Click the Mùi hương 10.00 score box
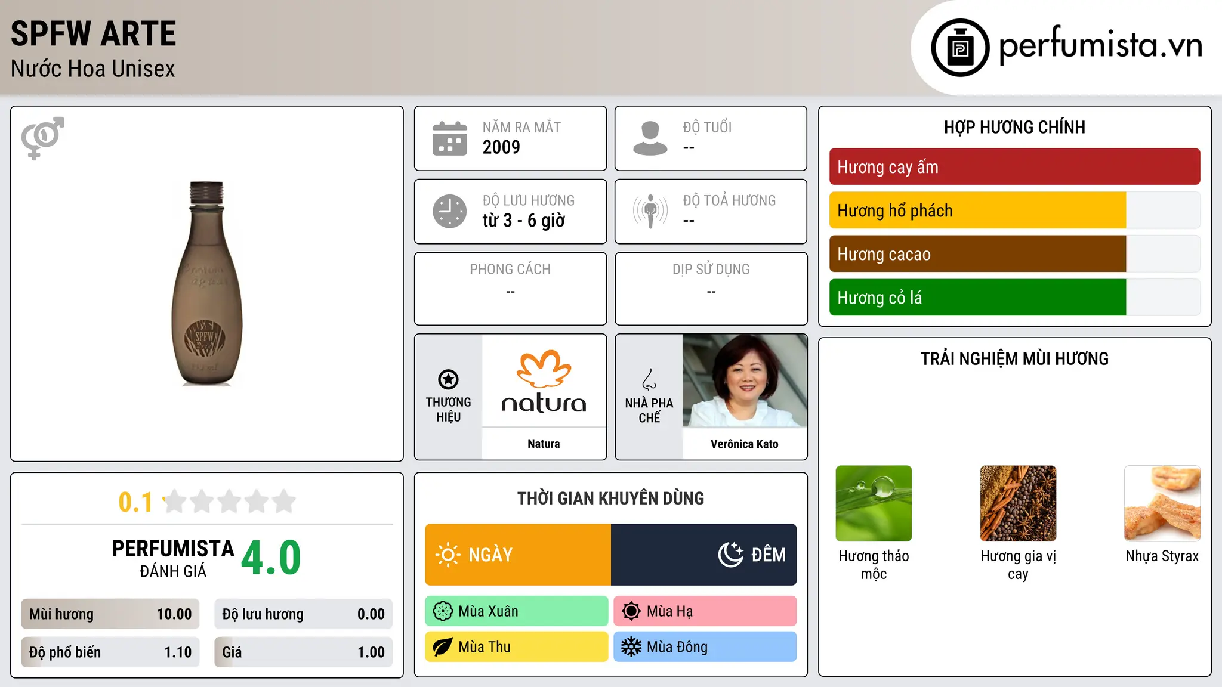The image size is (1222, 687). pos(110,614)
